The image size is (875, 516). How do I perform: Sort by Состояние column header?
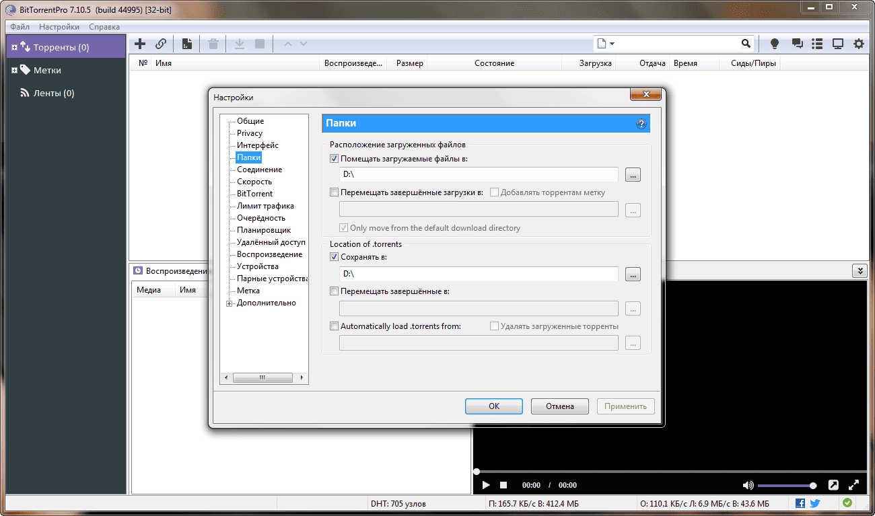click(x=494, y=63)
